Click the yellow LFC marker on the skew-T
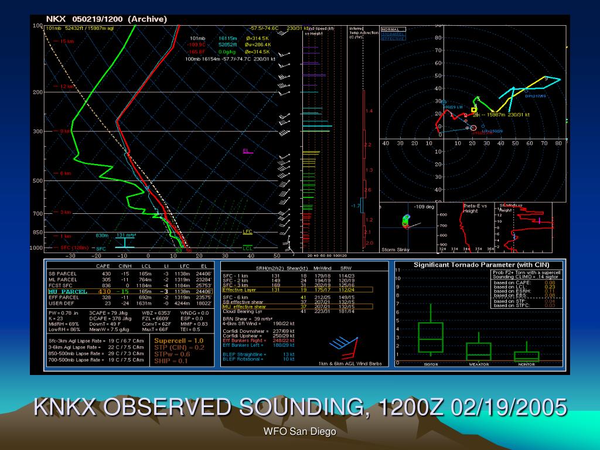 point(248,232)
